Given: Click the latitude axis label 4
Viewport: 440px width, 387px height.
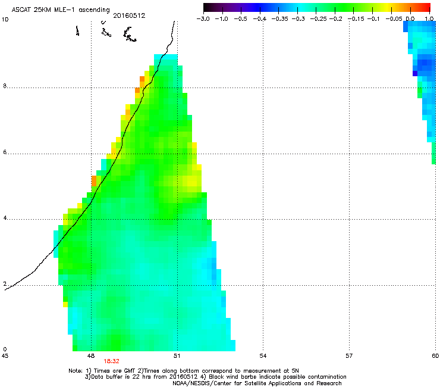Looking at the screenshot, I should pos(5,218).
